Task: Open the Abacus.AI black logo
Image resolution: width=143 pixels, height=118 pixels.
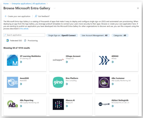Action: [58, 104]
